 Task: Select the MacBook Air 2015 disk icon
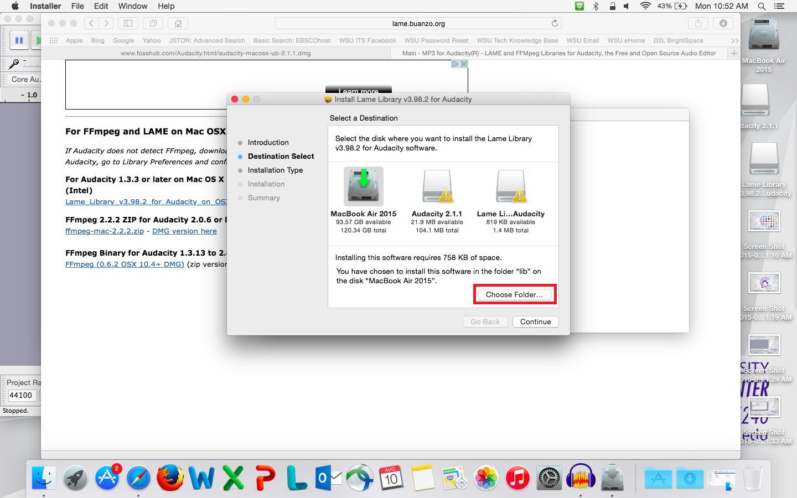363,187
